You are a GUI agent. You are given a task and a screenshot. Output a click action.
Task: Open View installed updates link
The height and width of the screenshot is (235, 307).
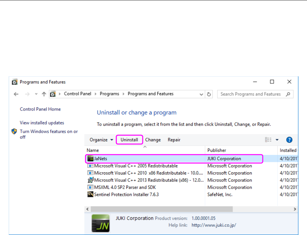42,123
